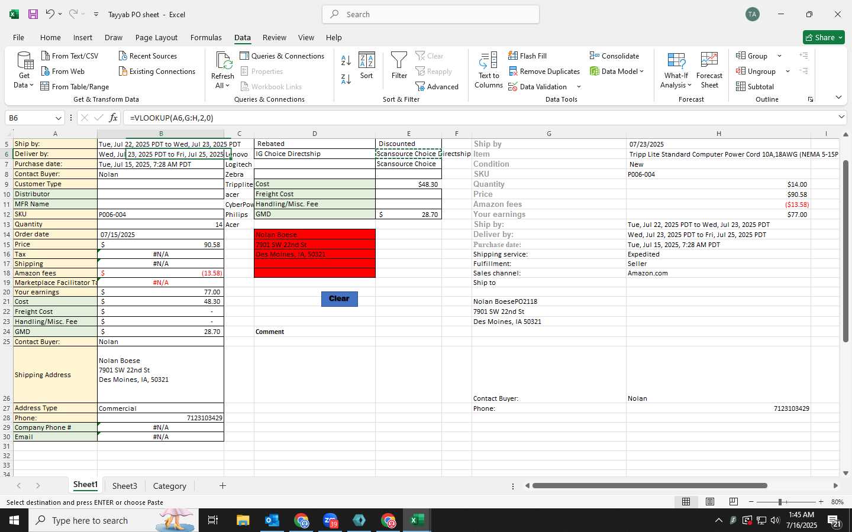Viewport: 852px width, 532px height.
Task: Open File Explorer from taskbar
Action: coord(243,520)
